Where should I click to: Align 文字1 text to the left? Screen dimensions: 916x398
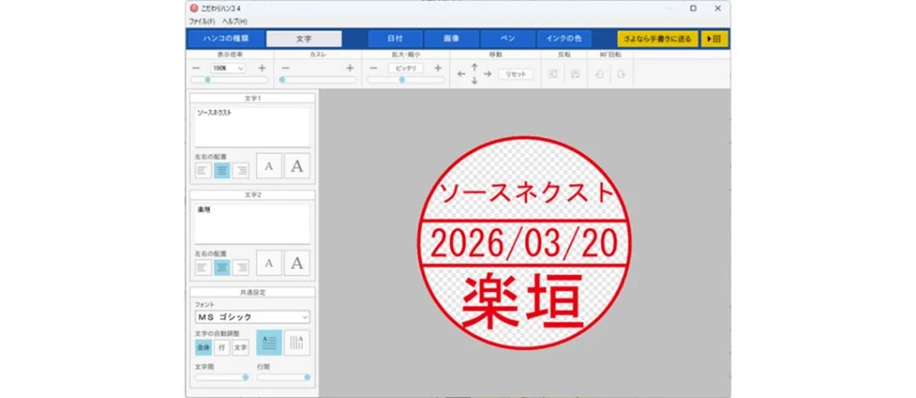pos(203,169)
